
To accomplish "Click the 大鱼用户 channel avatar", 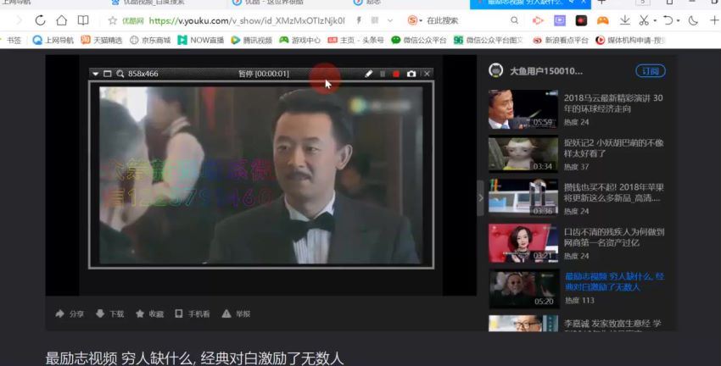I will point(495,70).
